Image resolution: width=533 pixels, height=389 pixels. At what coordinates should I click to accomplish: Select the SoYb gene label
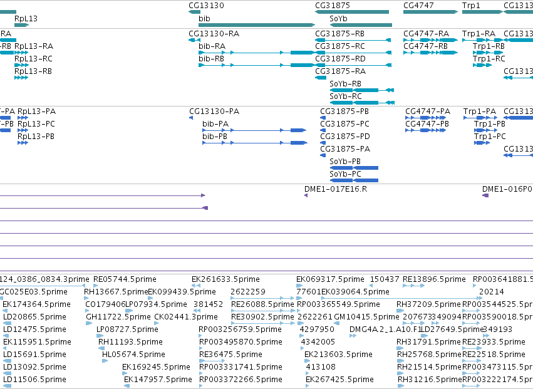point(339,18)
